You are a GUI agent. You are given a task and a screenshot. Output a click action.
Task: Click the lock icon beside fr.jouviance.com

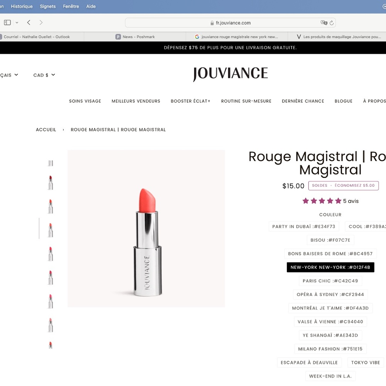pyautogui.click(x=212, y=23)
